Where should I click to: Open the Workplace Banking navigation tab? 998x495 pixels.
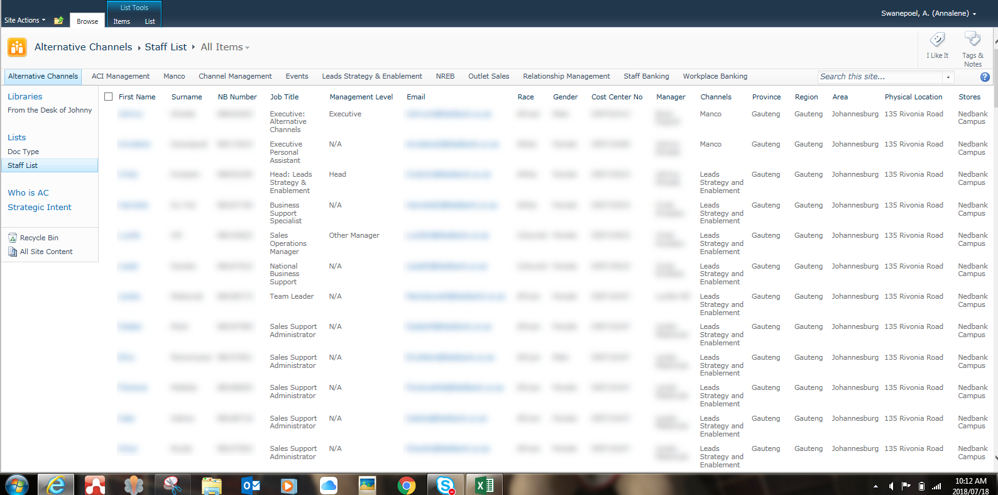point(715,76)
